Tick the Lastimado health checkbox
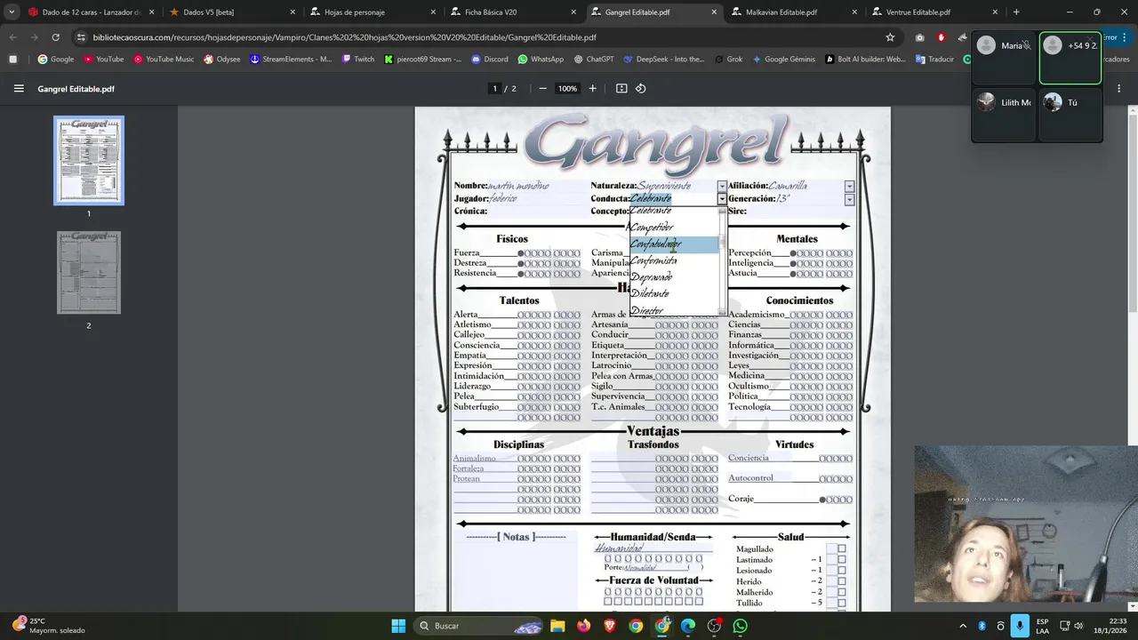The image size is (1138, 640). click(x=842, y=560)
